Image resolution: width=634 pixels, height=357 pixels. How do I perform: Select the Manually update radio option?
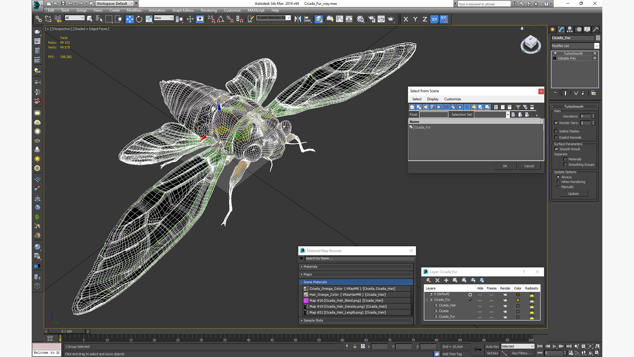coord(558,187)
